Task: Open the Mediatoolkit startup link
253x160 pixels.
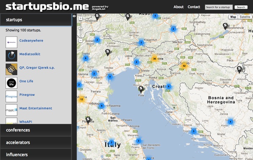Action: (30, 54)
